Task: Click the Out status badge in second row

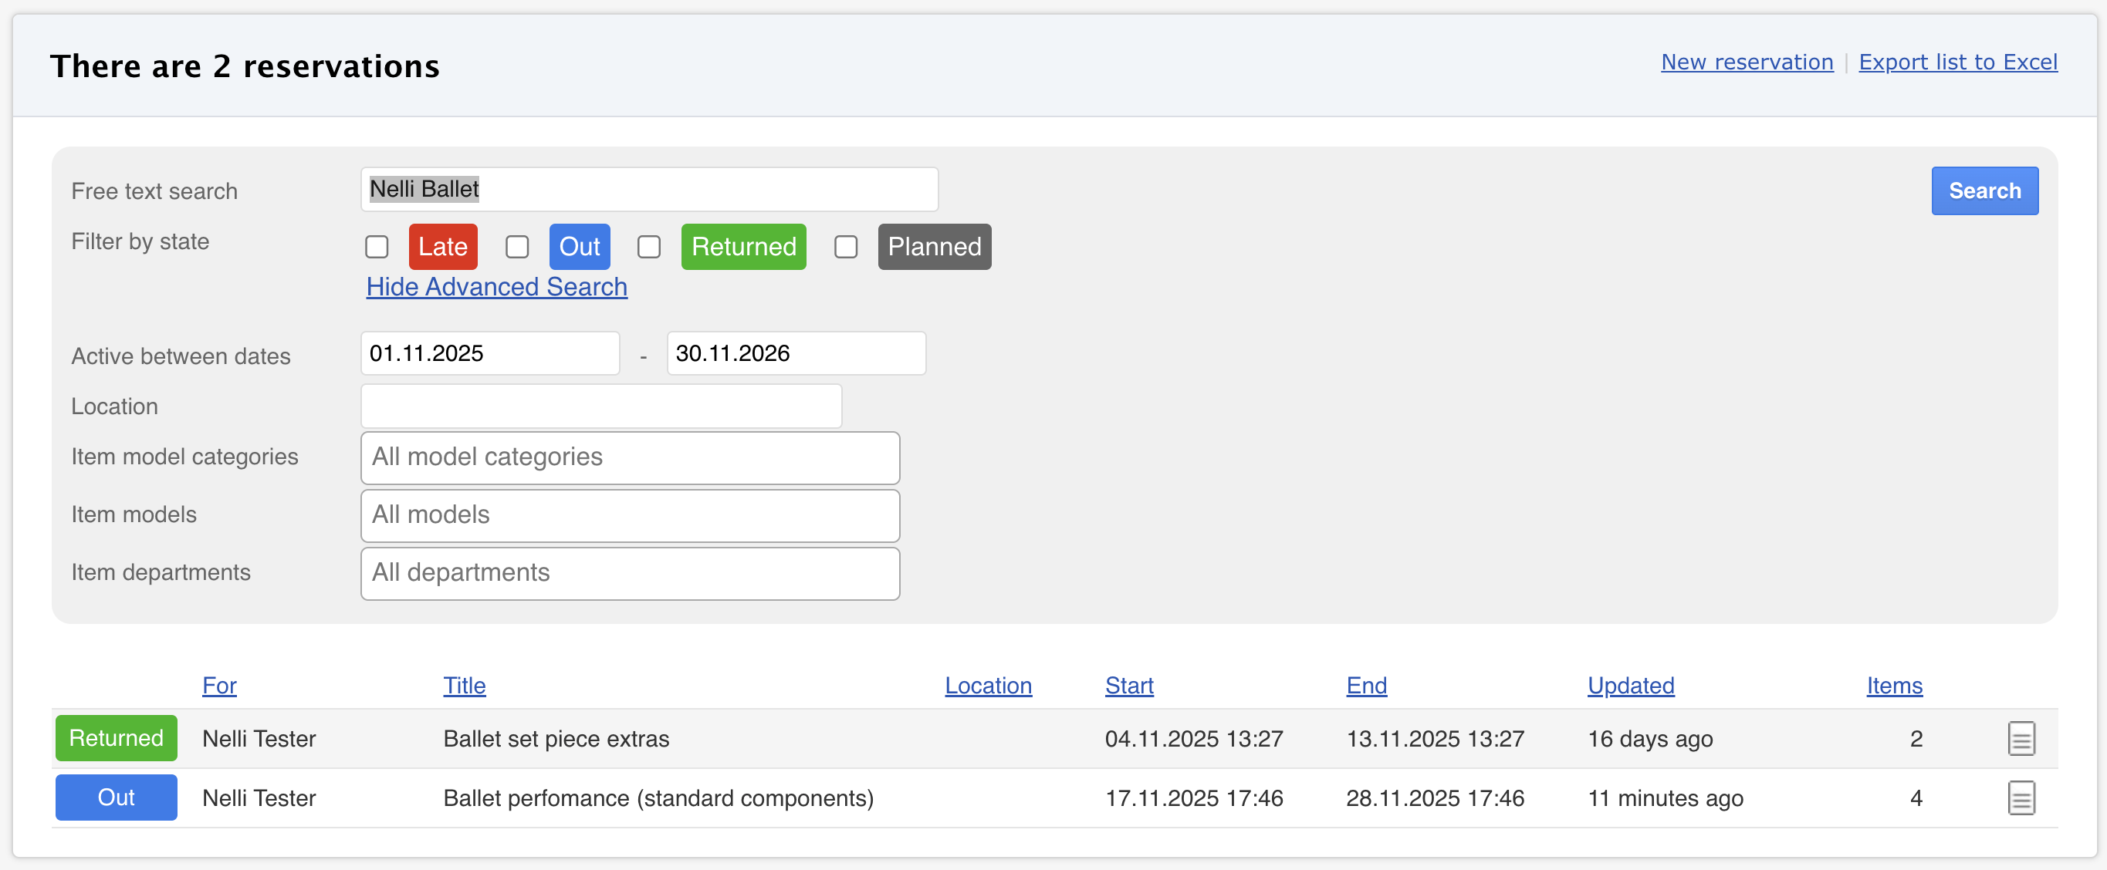Action: pyautogui.click(x=116, y=797)
